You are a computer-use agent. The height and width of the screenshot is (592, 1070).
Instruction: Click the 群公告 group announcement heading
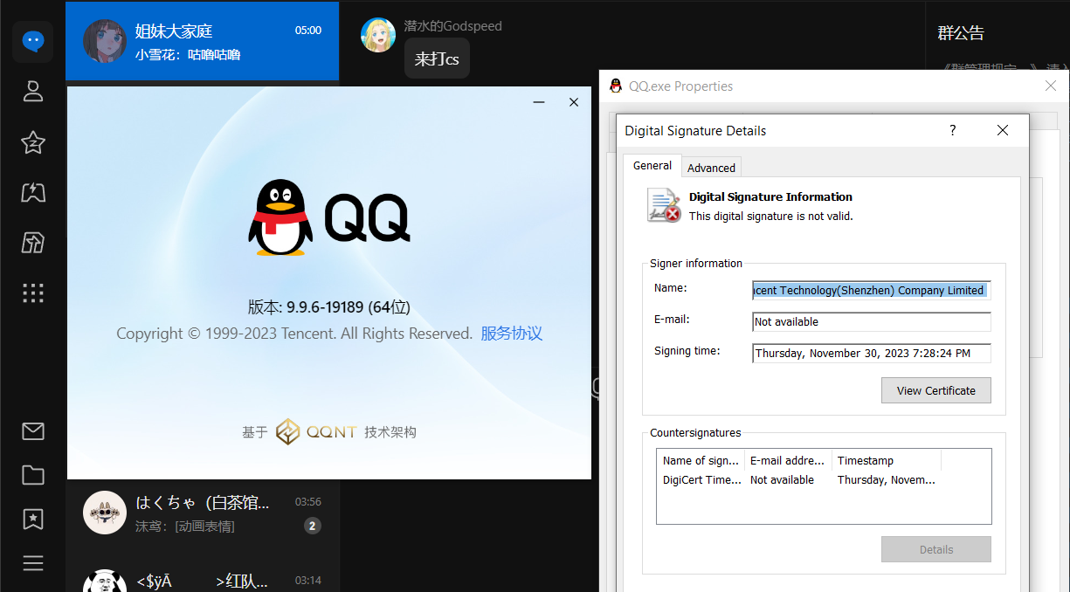[961, 33]
